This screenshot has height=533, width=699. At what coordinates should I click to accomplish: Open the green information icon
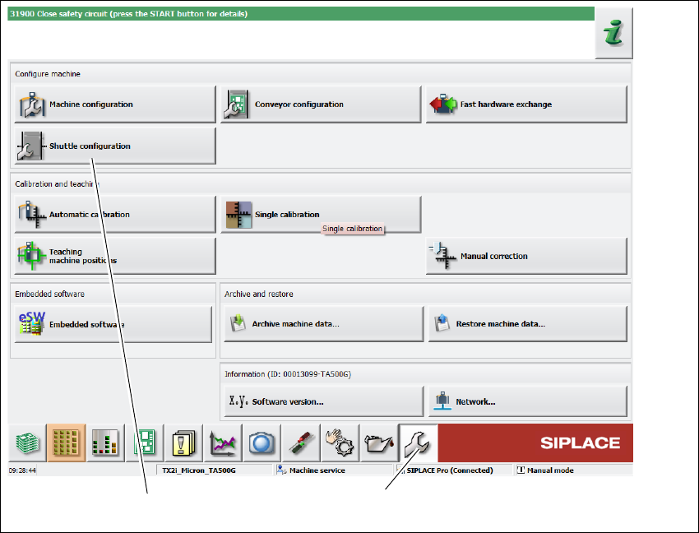coord(613,33)
